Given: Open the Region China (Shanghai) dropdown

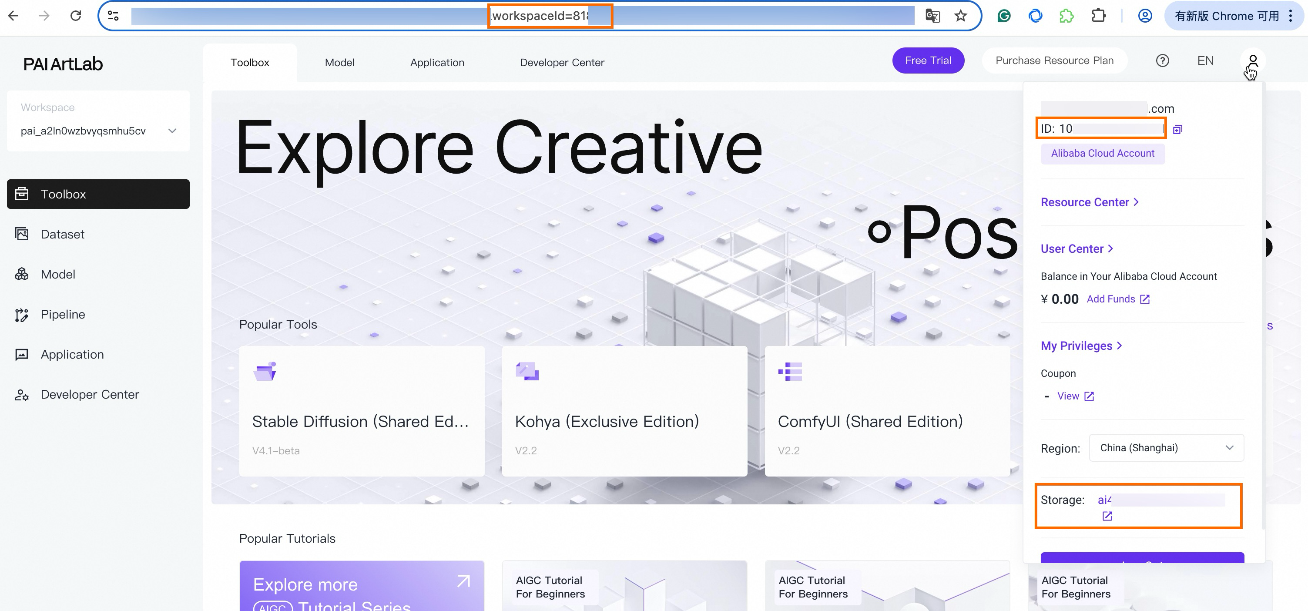Looking at the screenshot, I should 1166,448.
